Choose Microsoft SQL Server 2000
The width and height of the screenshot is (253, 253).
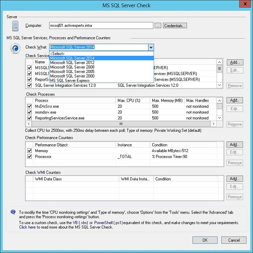coord(102,76)
